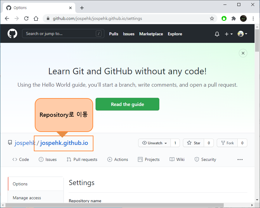Screen dimensions: 260x208
Task: Star the repository
Action: [x=193, y=143]
